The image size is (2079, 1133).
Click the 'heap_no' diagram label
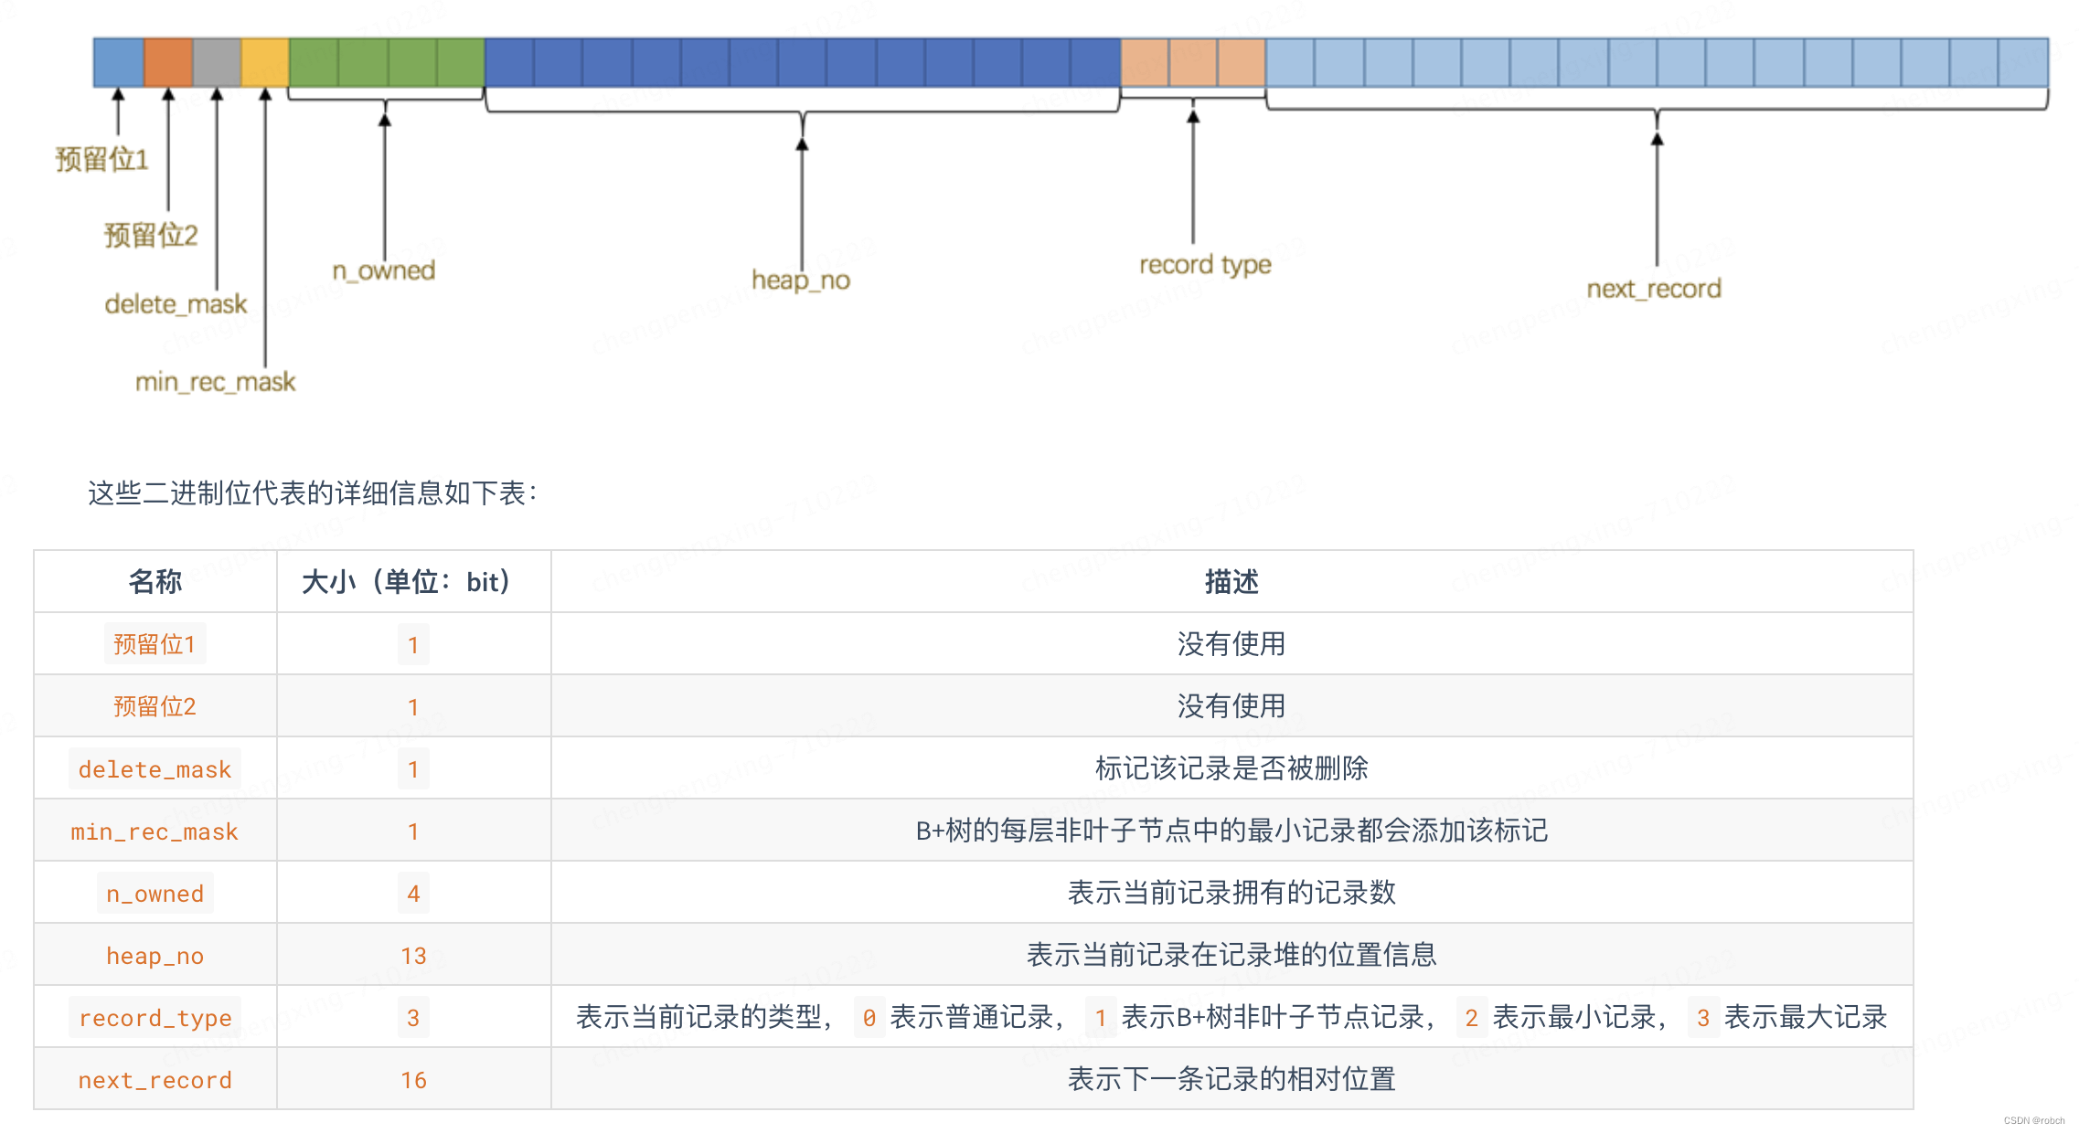pos(801,280)
